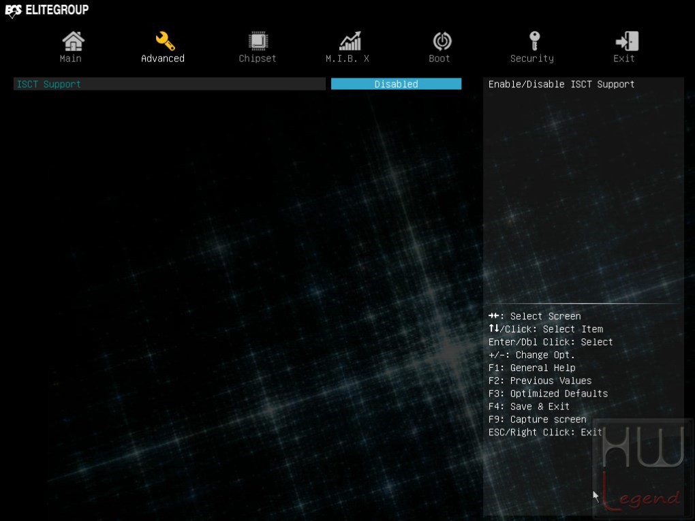
Task: Switch to the Security tab label
Action: (x=532, y=59)
